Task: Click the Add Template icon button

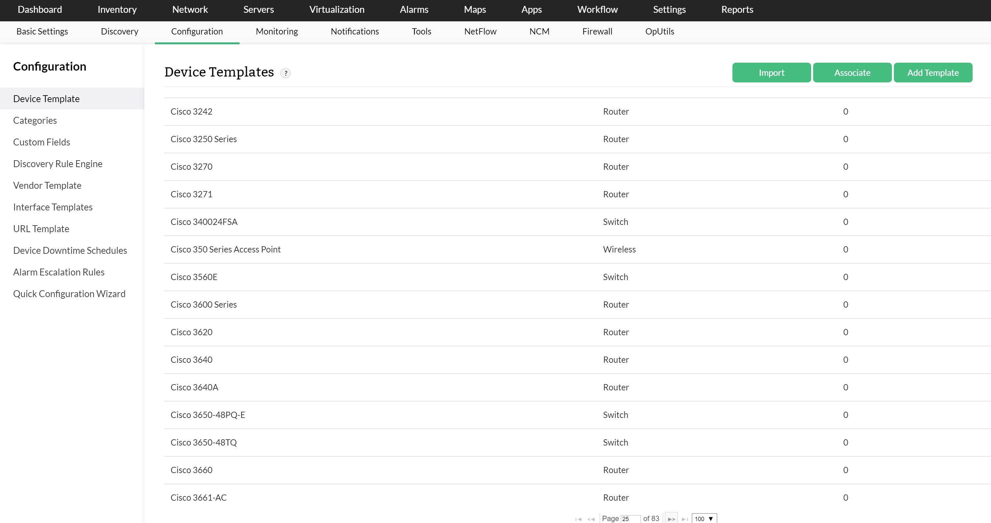Action: pos(933,73)
